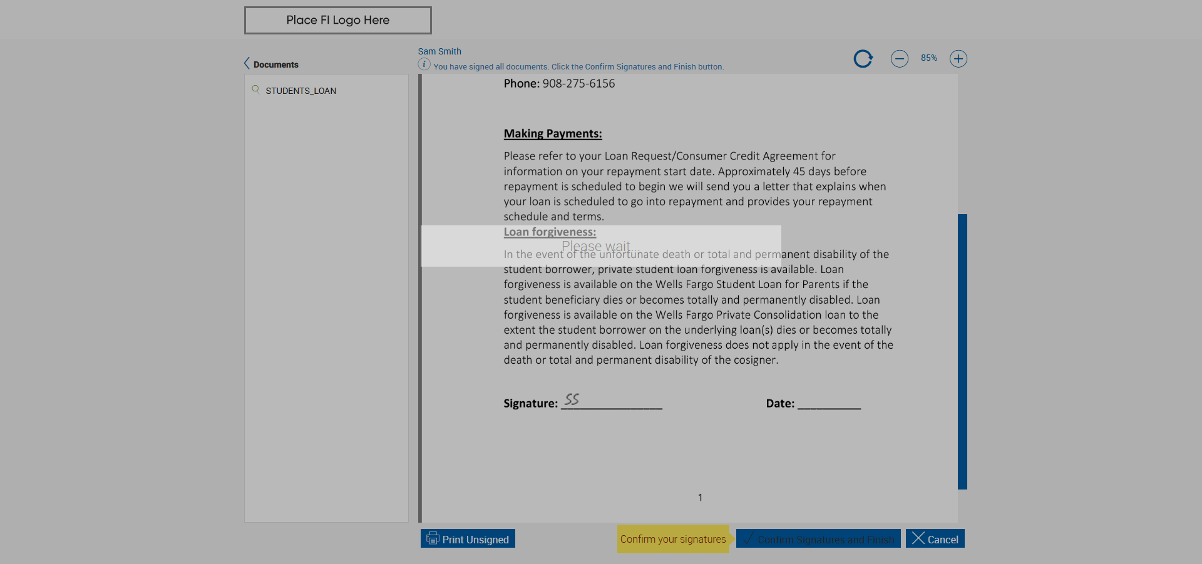The height and width of the screenshot is (564, 1202).
Task: Click Print Unsigned button
Action: click(x=468, y=539)
